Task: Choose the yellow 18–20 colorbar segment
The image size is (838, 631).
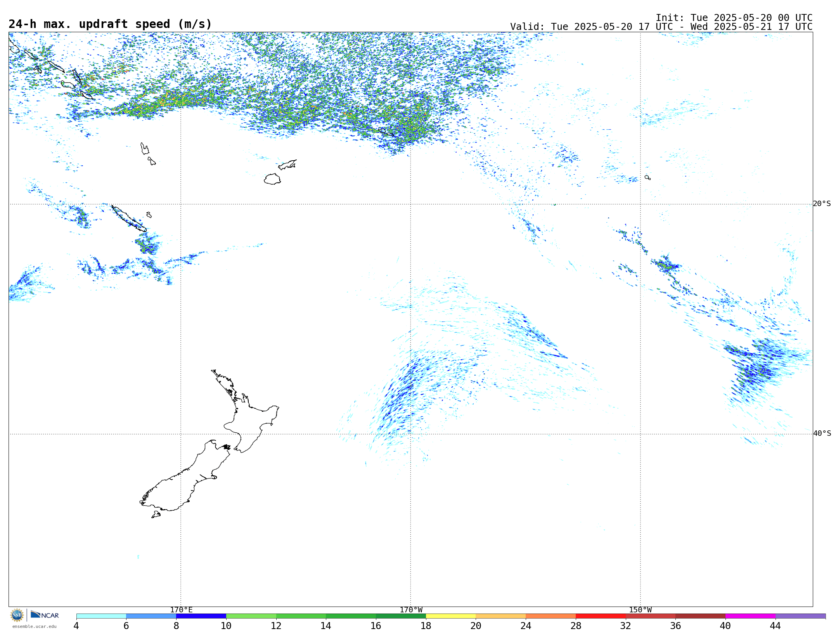Action: click(451, 616)
